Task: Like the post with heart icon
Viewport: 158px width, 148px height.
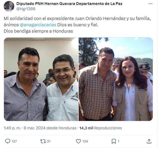Action: point(78,141)
